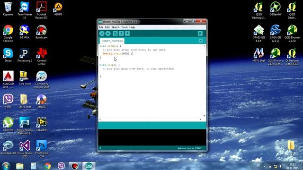This screenshot has height=170, width=303.
Task: Select the TeamViewer 10 desktop icon
Action: [x=25, y=10]
